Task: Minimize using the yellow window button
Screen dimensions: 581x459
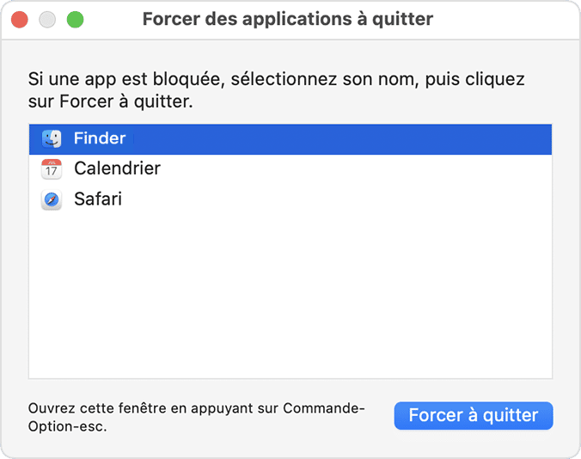Action: [48, 19]
